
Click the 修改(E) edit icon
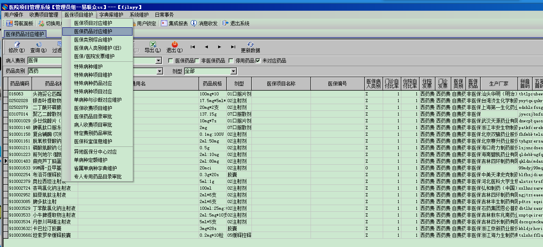coord(17,45)
